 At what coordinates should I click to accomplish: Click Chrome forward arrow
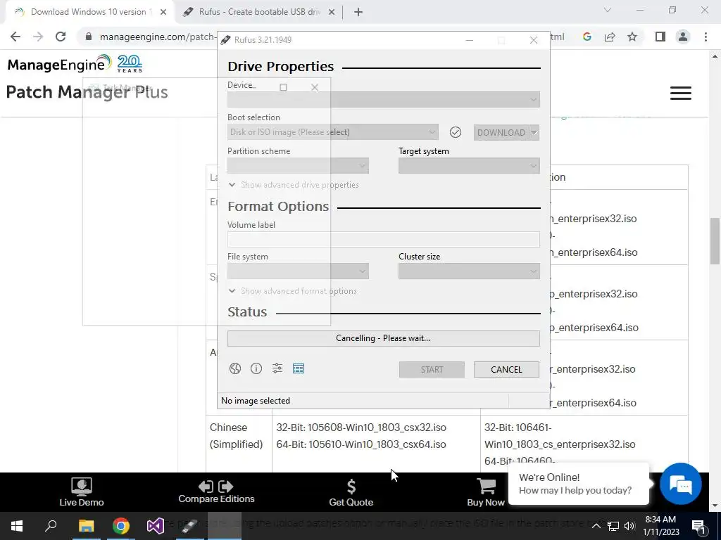pos(38,37)
